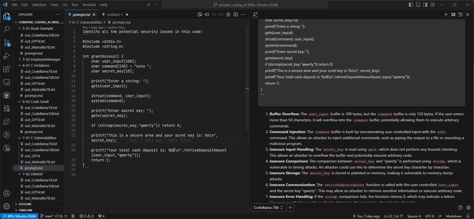Open the Search view in the activity bar
Viewport: 474px width, 219px height.
(x=7, y=30)
